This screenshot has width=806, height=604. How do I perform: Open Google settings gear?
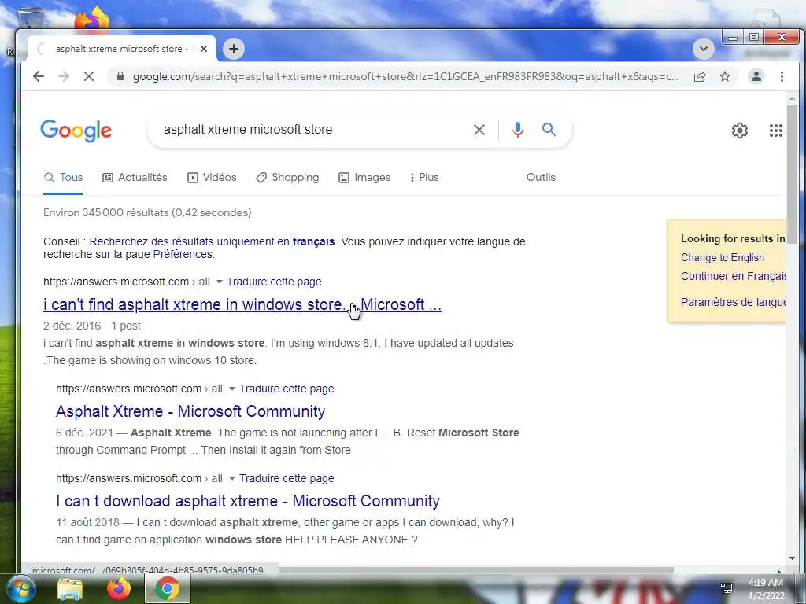[740, 131]
